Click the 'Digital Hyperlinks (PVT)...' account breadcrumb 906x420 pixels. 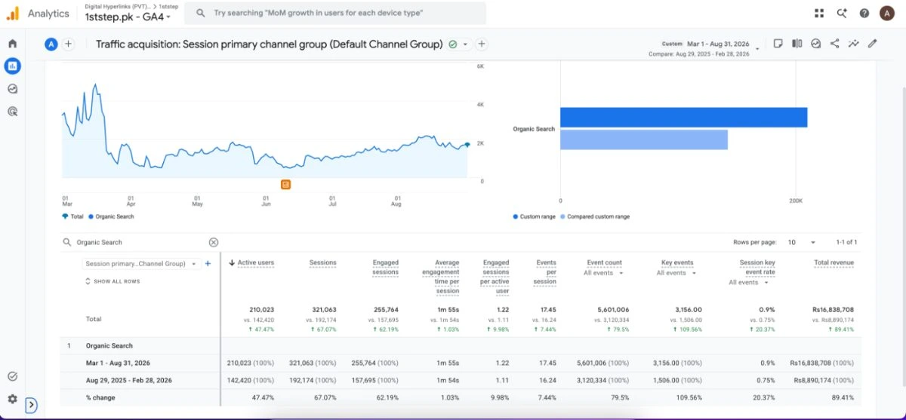pos(116,6)
